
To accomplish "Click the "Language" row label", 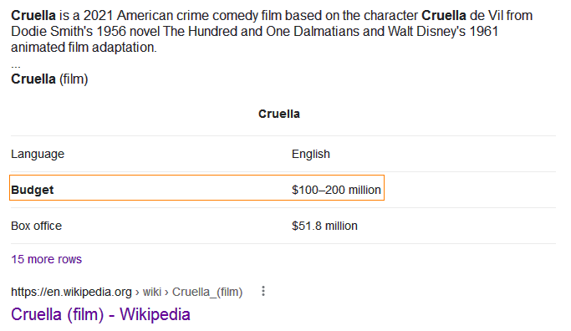I will click(x=38, y=154).
